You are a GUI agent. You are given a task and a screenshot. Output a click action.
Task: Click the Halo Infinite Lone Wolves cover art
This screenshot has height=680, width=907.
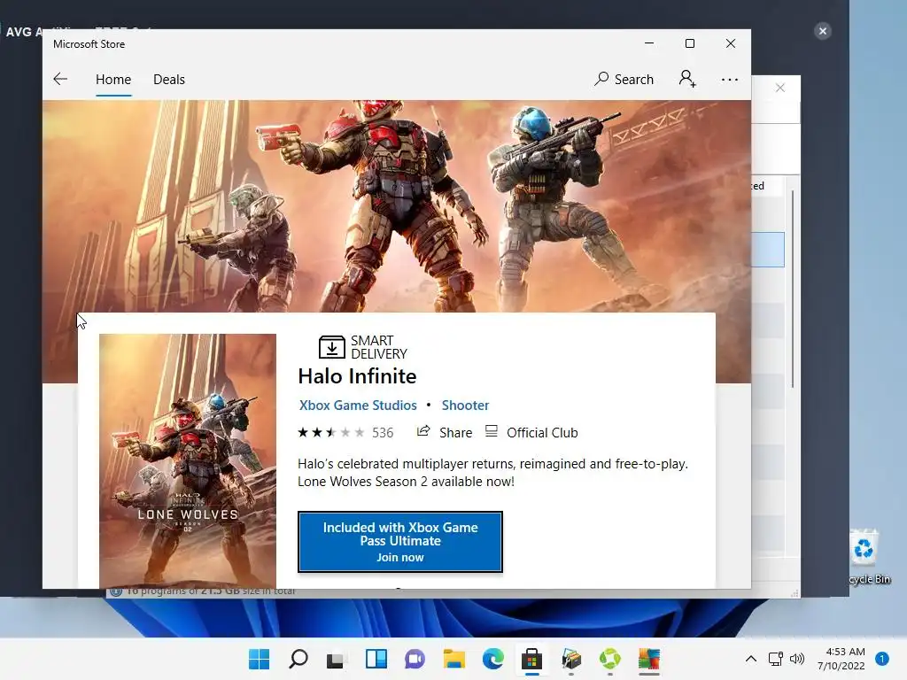click(x=188, y=460)
